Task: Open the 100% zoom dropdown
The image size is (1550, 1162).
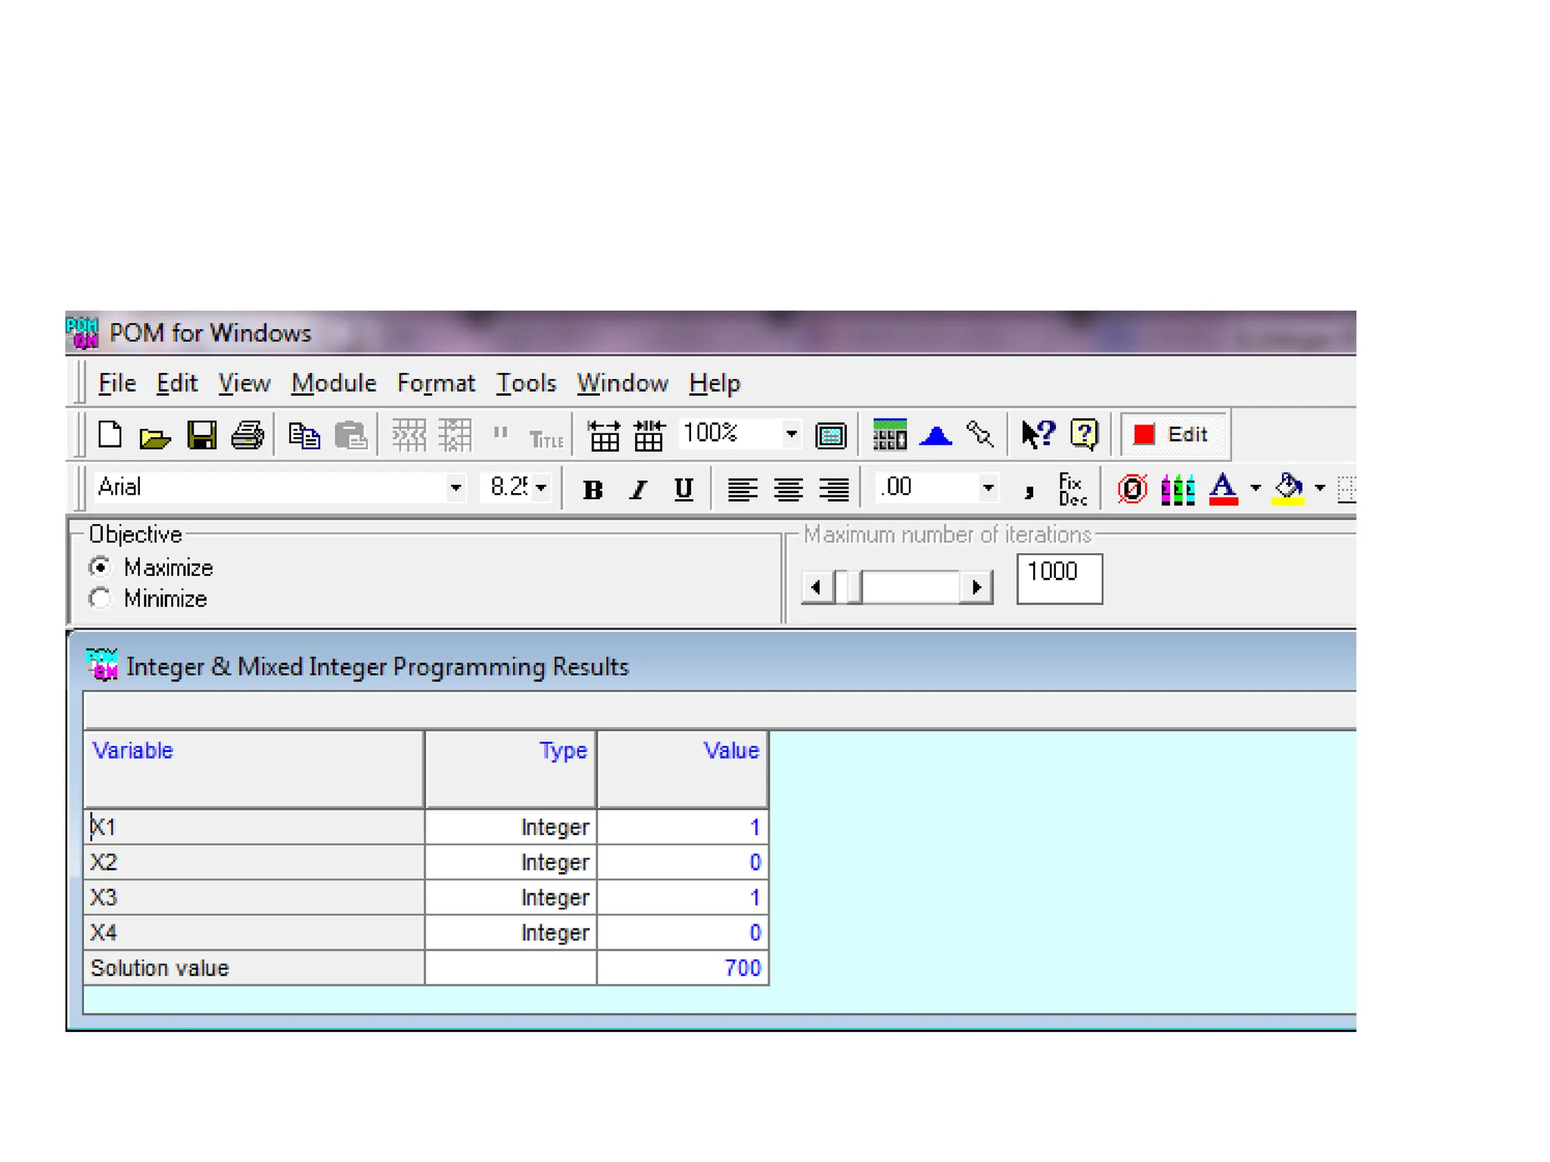Action: (791, 434)
